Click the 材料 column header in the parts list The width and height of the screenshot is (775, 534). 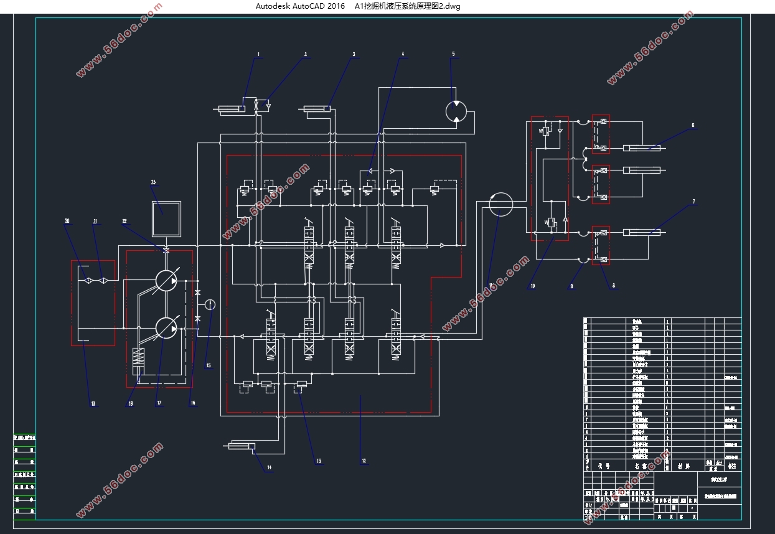684,466
